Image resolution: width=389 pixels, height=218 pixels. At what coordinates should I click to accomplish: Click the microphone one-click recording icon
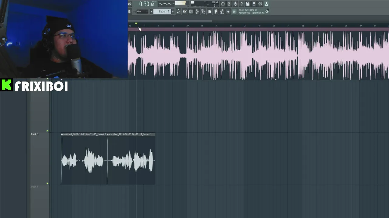click(x=235, y=4)
